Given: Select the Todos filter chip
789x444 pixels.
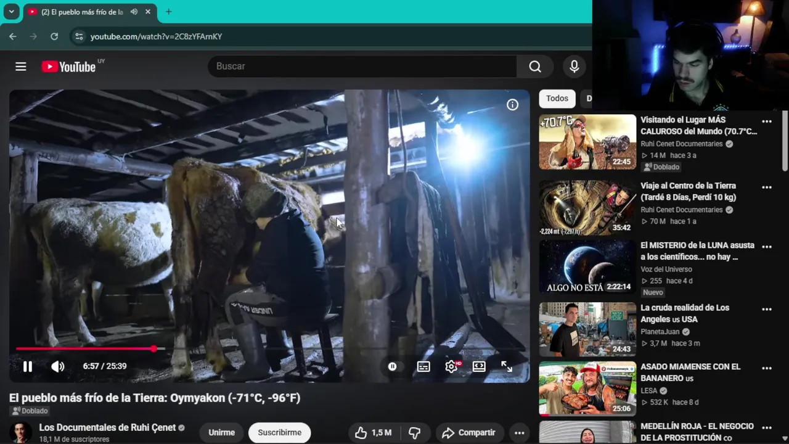Looking at the screenshot, I should 557,99.
